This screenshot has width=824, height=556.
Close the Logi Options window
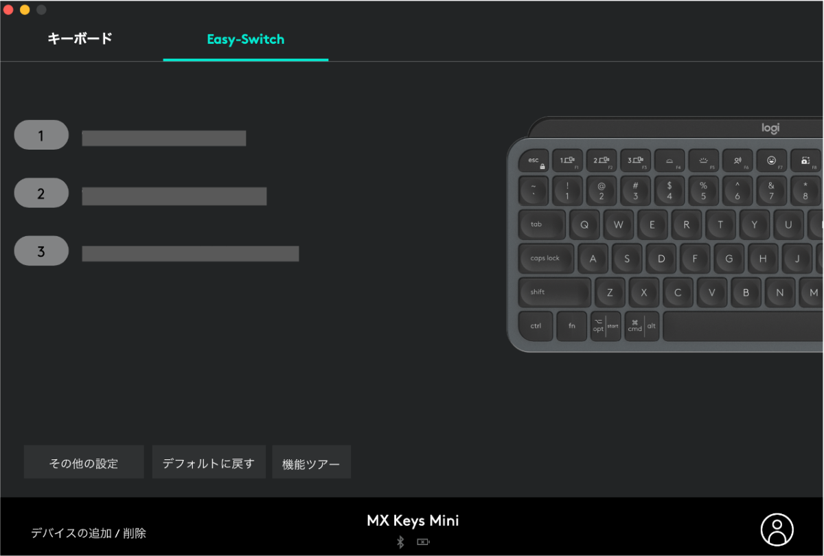[8, 10]
